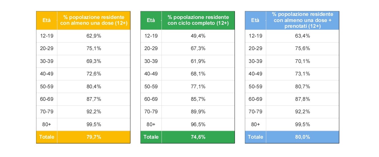
Task: Click the 96,5% value for 80+
Action: (x=198, y=124)
